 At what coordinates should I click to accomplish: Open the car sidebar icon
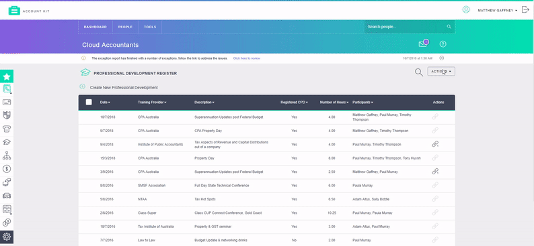7,196
